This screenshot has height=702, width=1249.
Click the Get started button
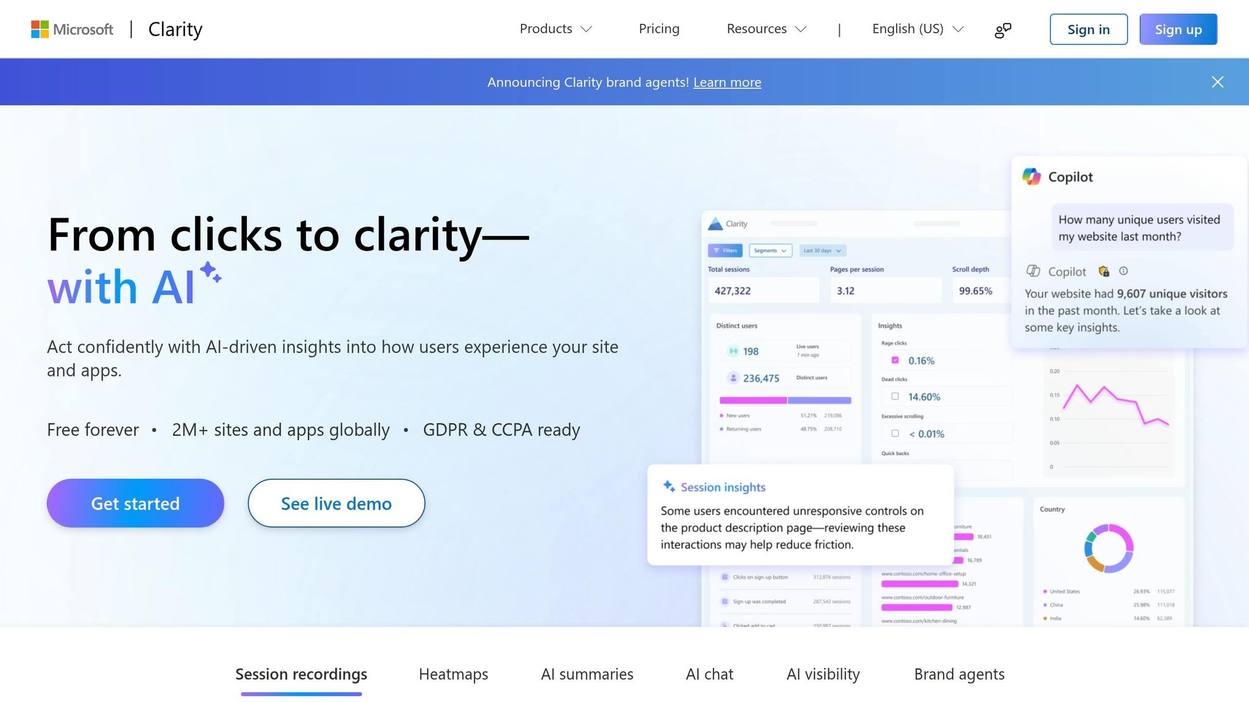(x=135, y=503)
